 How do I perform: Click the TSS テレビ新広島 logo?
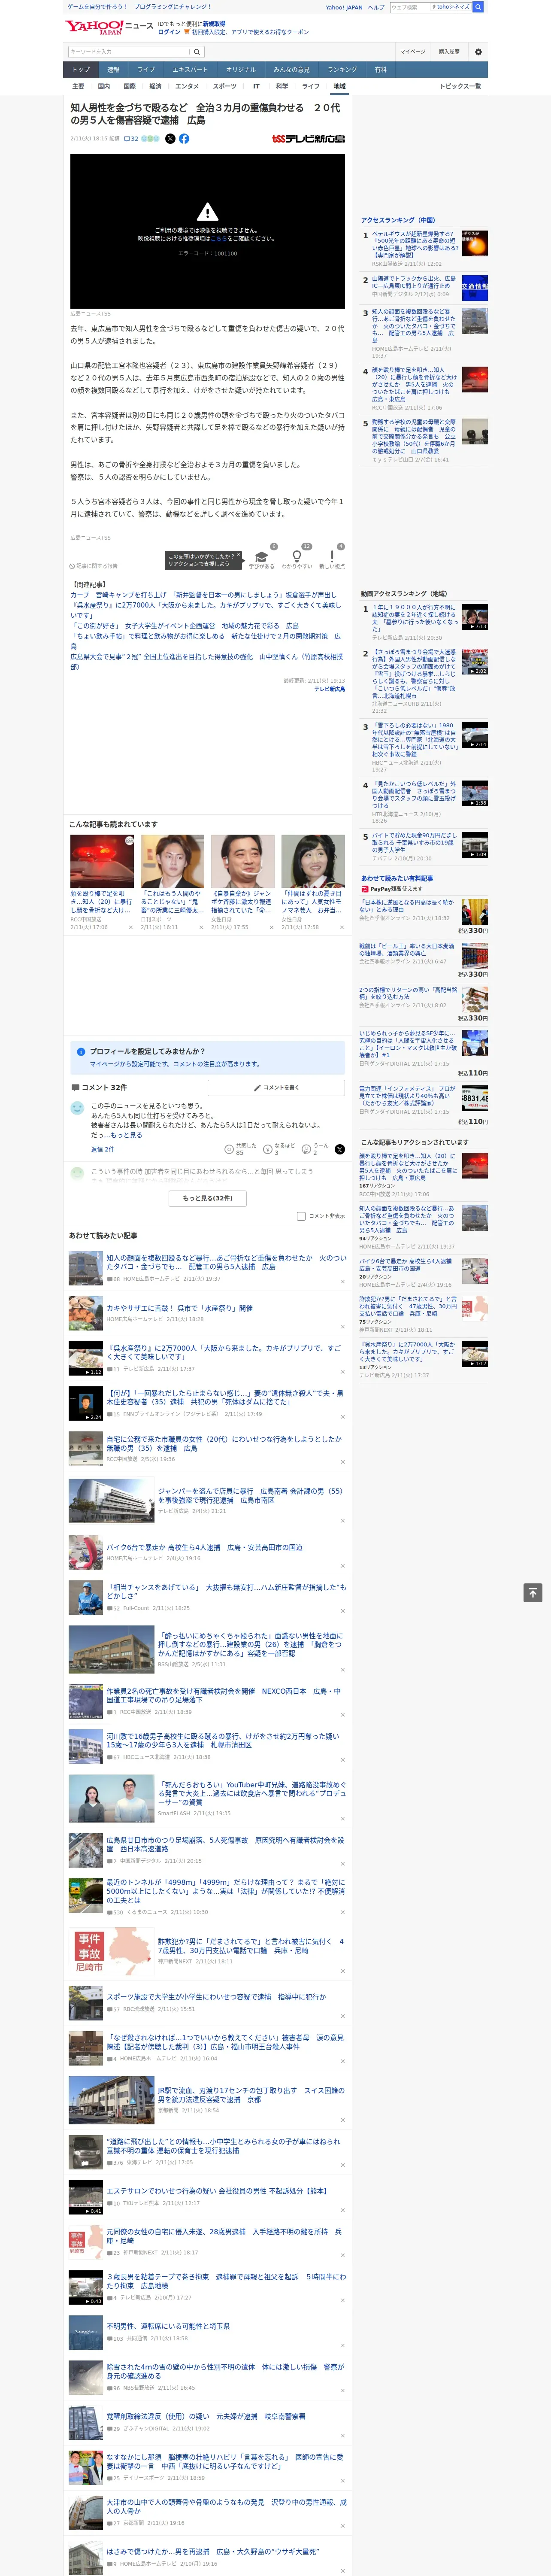coord(308,139)
